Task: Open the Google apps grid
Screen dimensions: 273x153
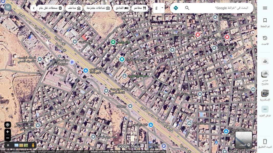Action: (x=19, y=7)
